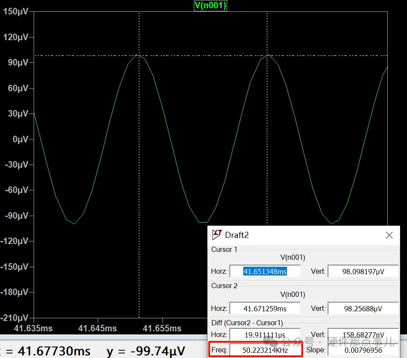This screenshot has height=358, width=407.
Task: Click the LTspice icon in Draft2 title bar
Action: [217, 235]
